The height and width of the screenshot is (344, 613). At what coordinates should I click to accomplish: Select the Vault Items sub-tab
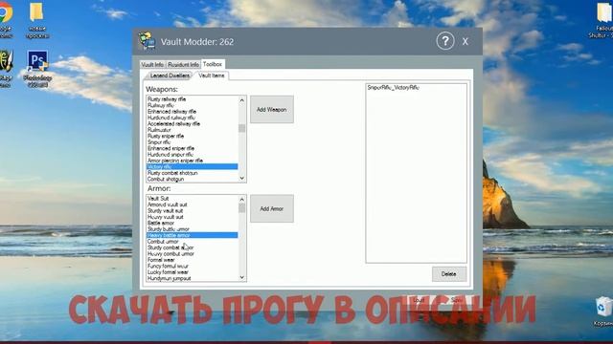212,75
